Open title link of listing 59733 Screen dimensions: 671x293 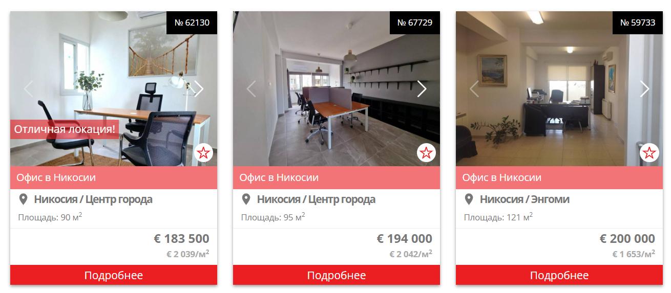502,177
